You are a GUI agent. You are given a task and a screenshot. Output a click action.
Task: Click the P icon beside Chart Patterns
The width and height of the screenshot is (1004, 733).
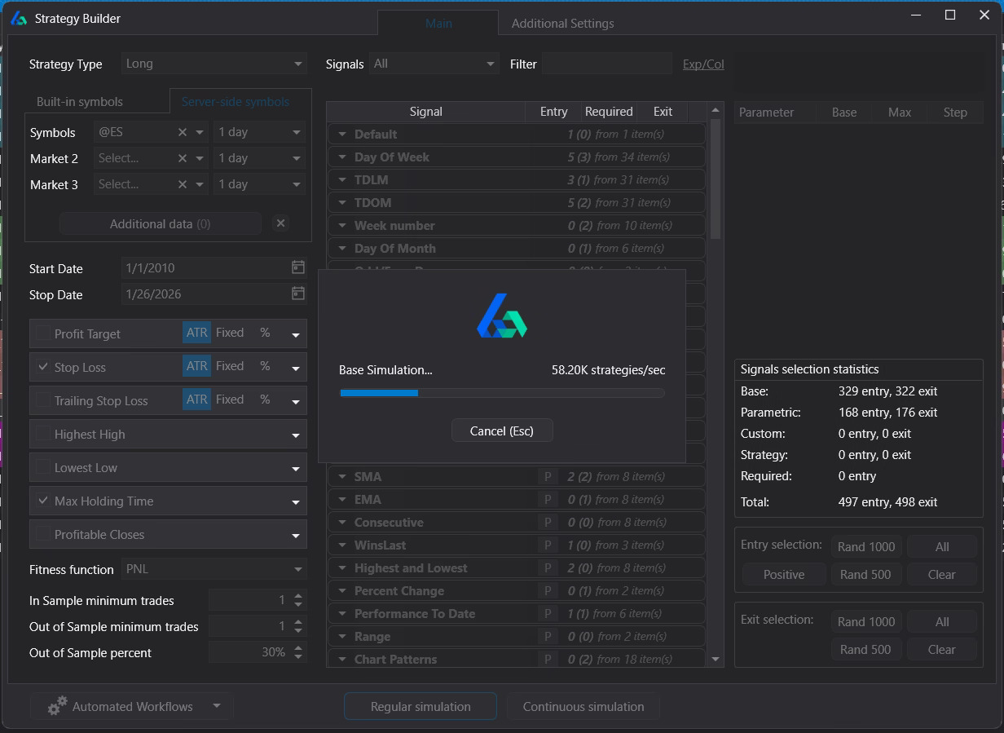pyautogui.click(x=547, y=659)
